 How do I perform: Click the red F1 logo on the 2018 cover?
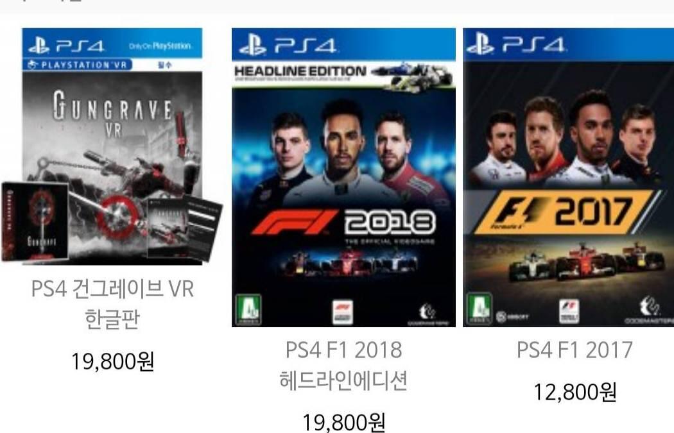tap(295, 222)
